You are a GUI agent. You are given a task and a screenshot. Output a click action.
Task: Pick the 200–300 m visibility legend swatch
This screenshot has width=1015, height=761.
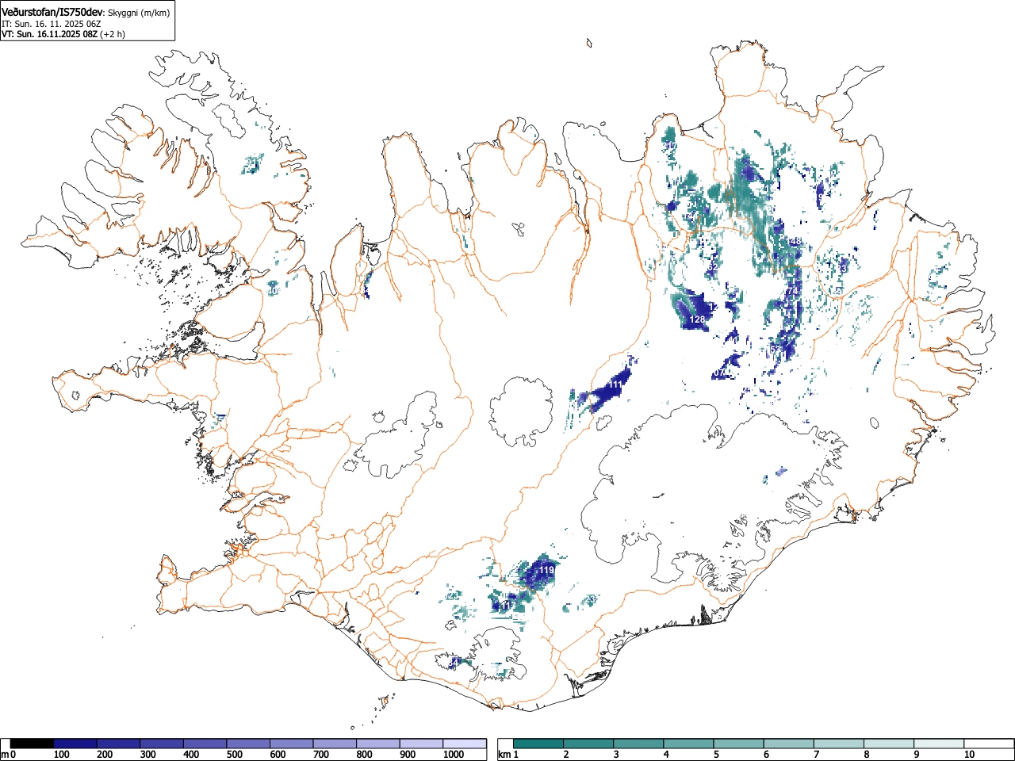[118, 744]
